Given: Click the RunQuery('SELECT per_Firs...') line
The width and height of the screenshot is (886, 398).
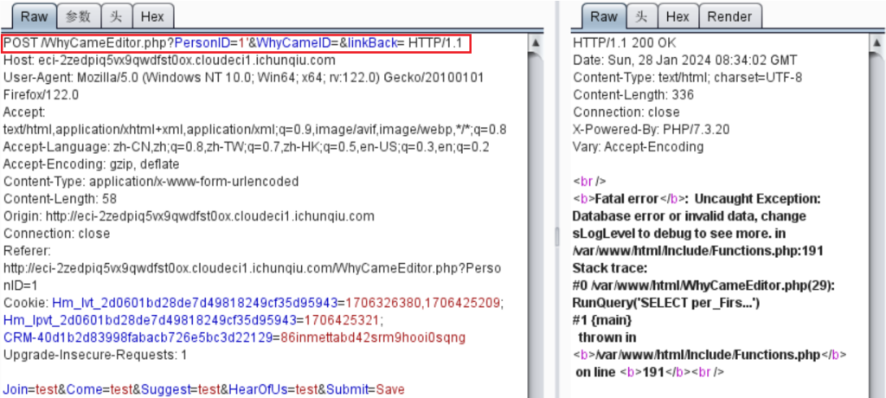Looking at the screenshot, I should point(666,303).
